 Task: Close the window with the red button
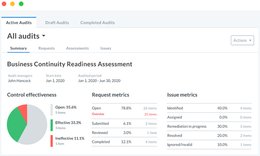point(4,4)
